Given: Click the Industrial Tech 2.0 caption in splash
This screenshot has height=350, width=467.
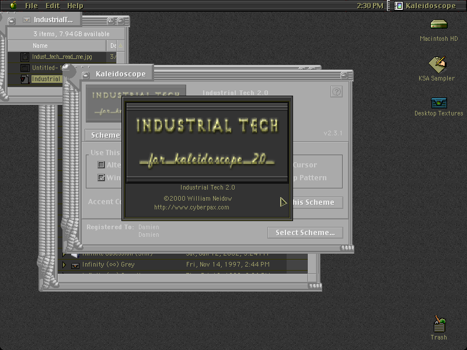Looking at the screenshot, I should 208,187.
